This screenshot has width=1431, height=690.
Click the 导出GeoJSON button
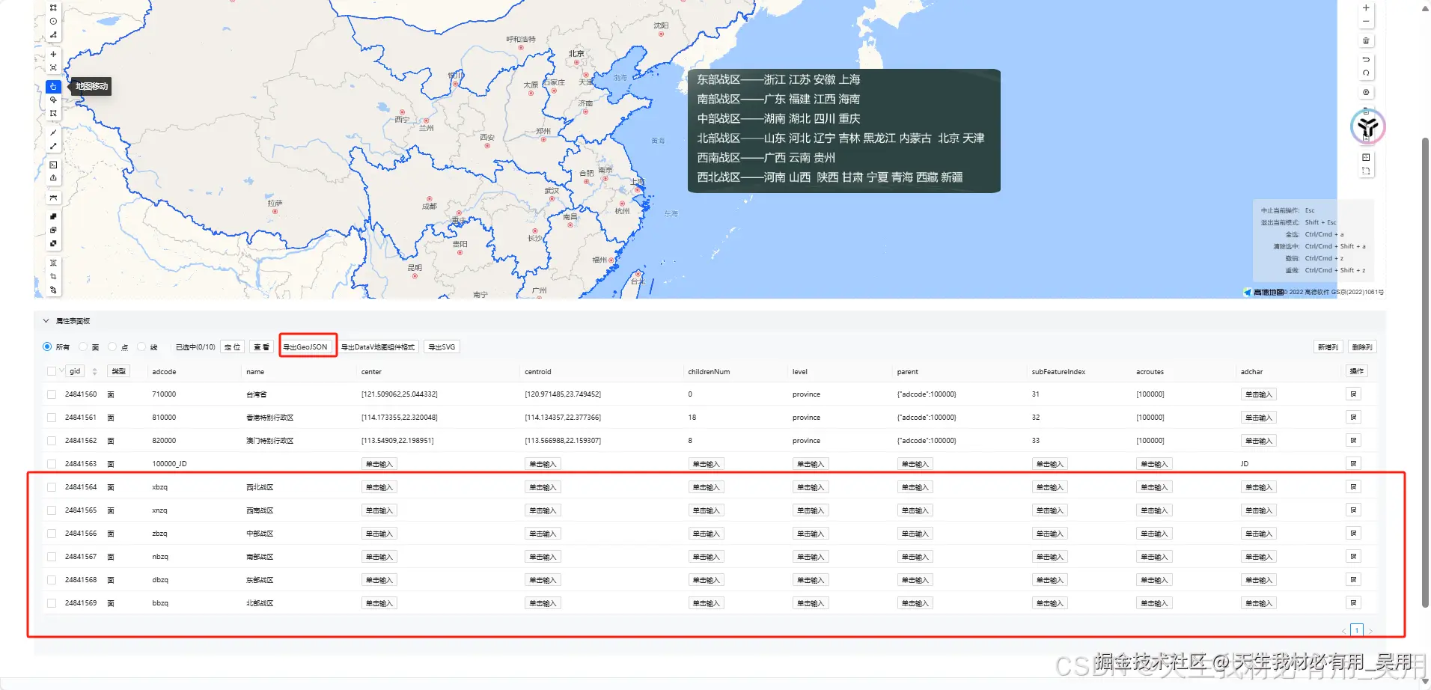(308, 346)
